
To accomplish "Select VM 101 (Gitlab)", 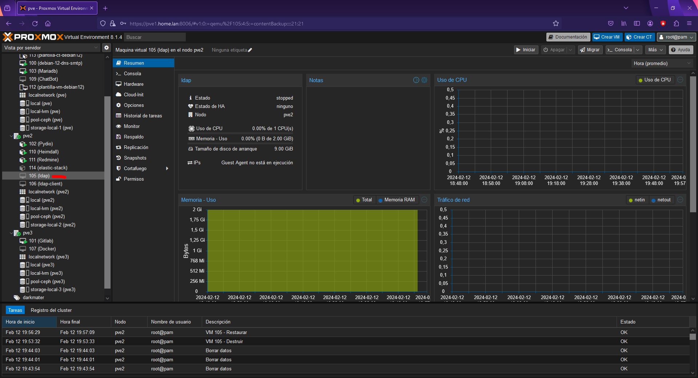I will [x=41, y=241].
